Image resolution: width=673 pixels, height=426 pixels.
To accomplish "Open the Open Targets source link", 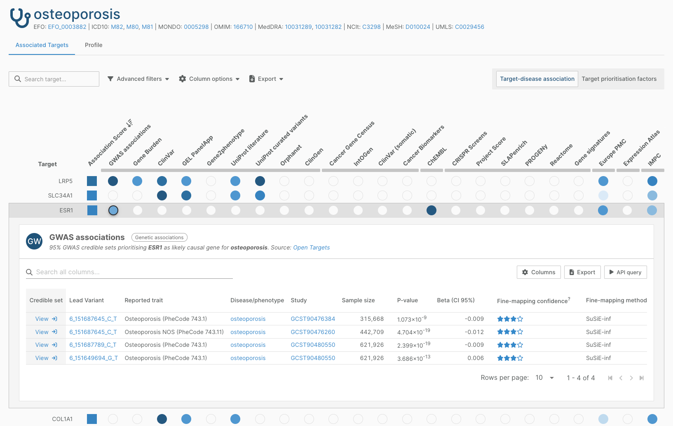I will [312, 247].
